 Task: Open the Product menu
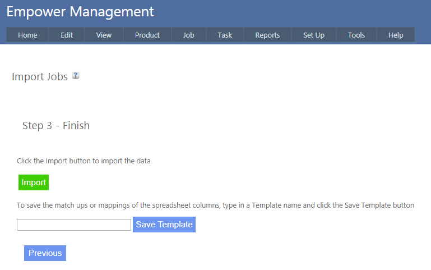147,35
